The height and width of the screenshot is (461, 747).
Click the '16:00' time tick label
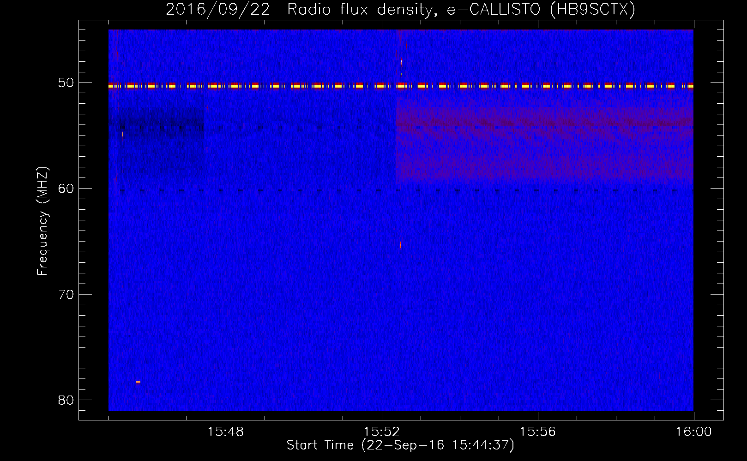[x=693, y=432]
